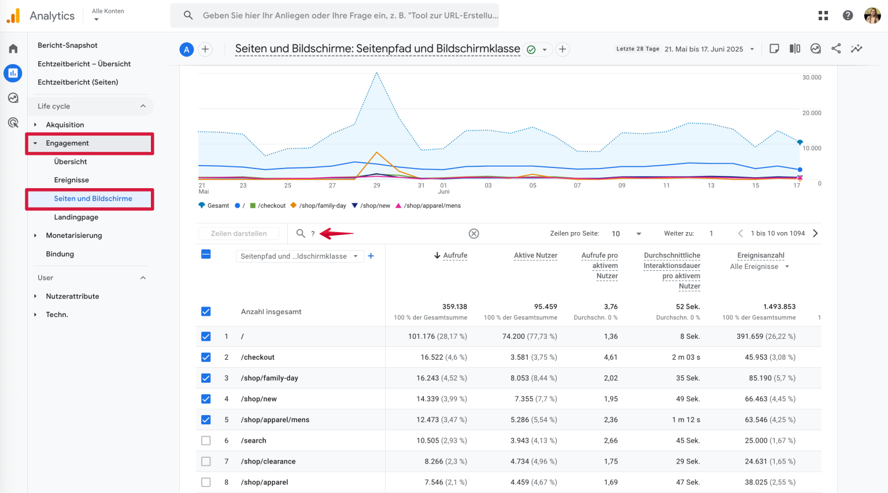Collapse the Life cycle section
Viewport: 888px width, 493px height.
coord(143,106)
